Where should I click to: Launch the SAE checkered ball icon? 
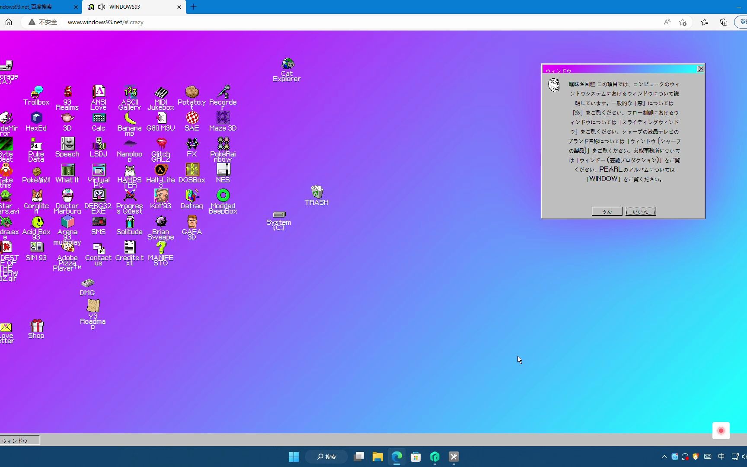coord(192,121)
